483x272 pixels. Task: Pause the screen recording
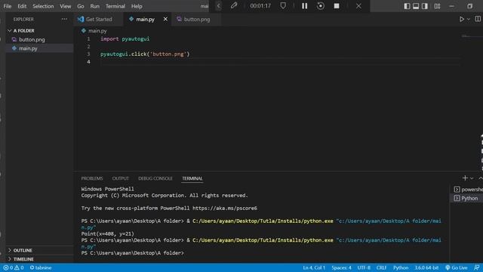(x=304, y=6)
